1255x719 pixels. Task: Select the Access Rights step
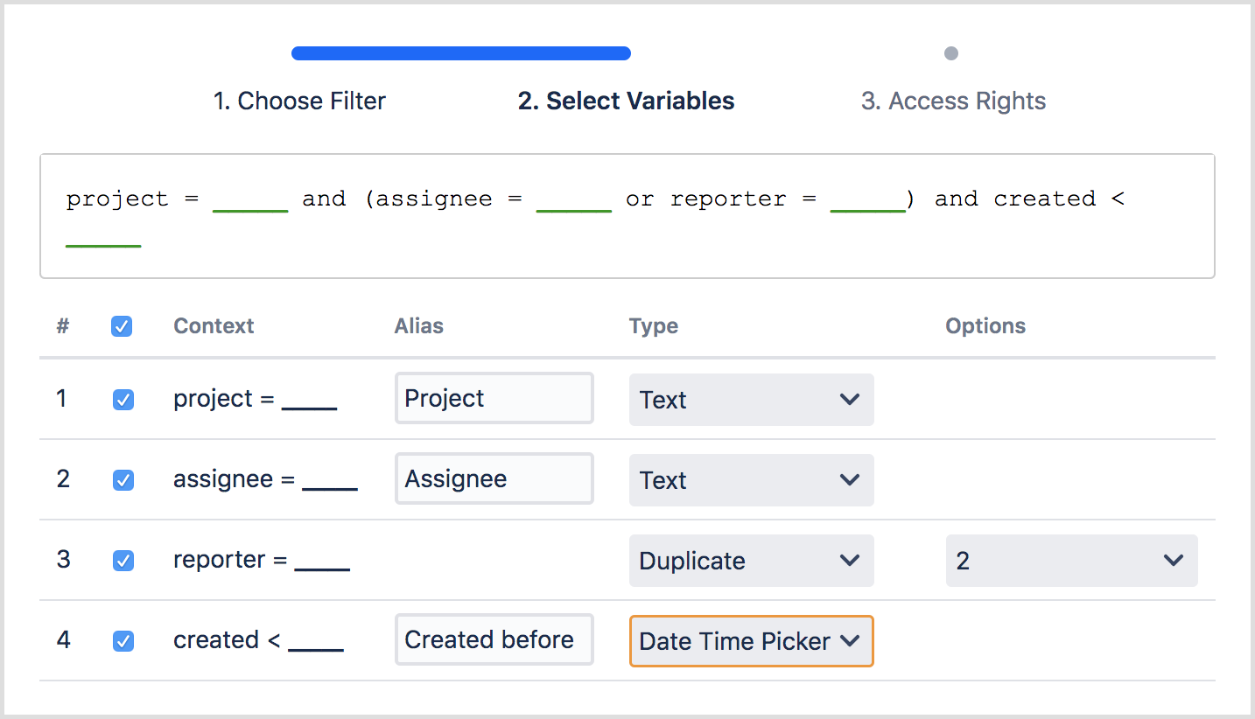click(x=953, y=101)
